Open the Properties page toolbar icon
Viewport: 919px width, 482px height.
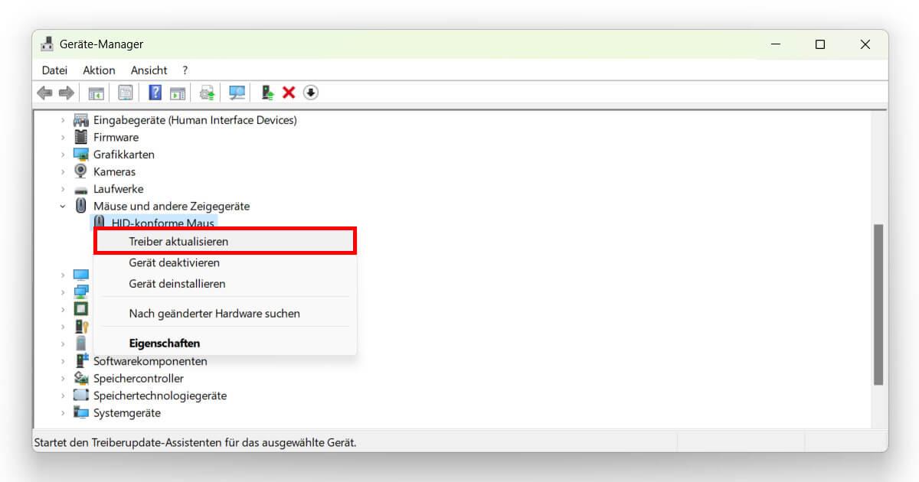123,92
